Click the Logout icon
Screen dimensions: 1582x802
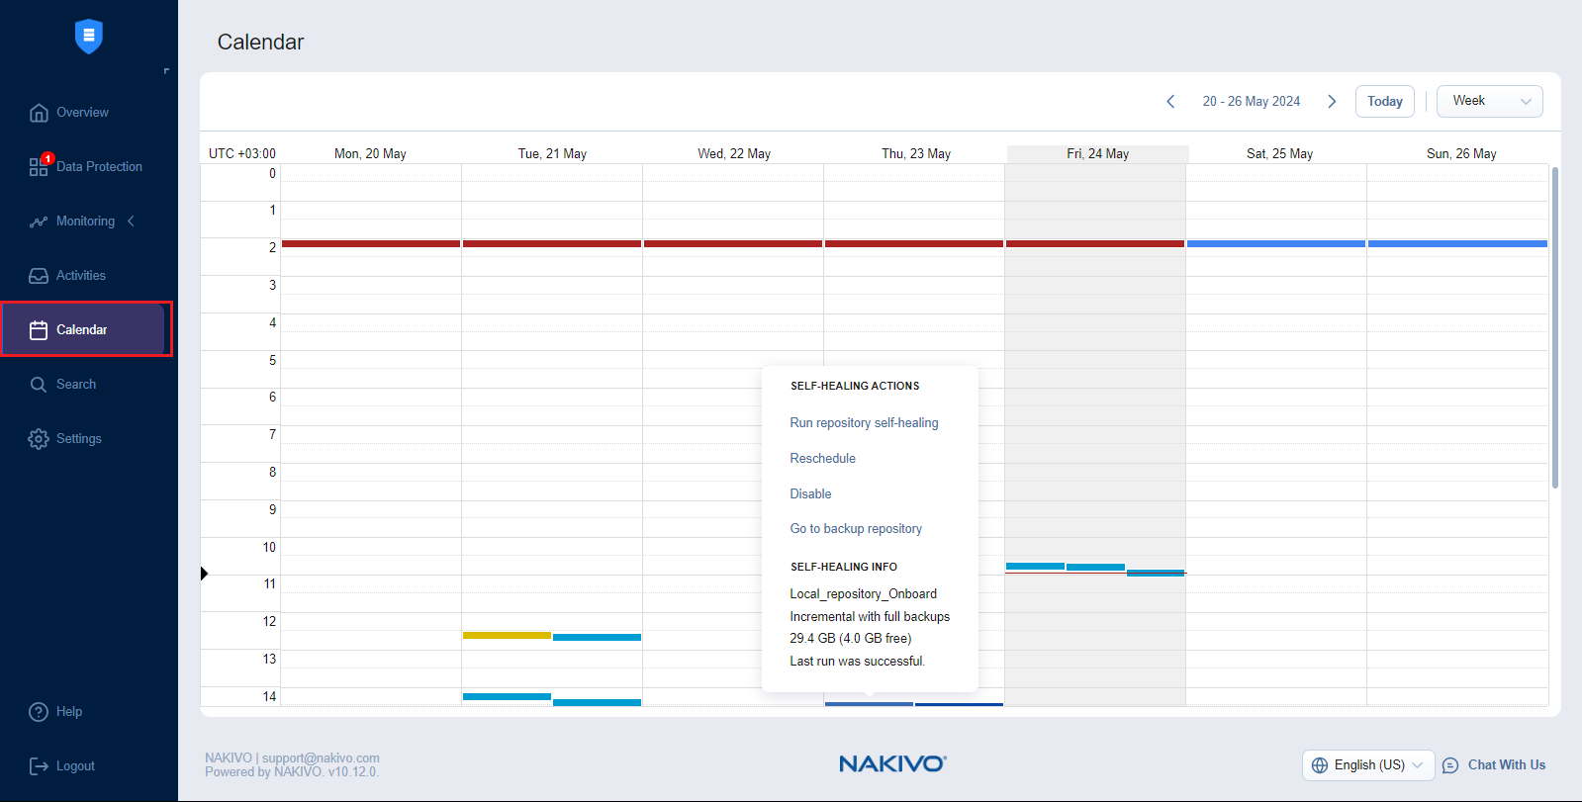tap(39, 766)
